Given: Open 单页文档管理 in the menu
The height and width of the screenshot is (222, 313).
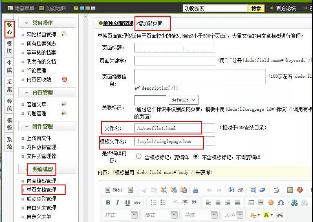Looking at the screenshot, I should coord(41,190).
